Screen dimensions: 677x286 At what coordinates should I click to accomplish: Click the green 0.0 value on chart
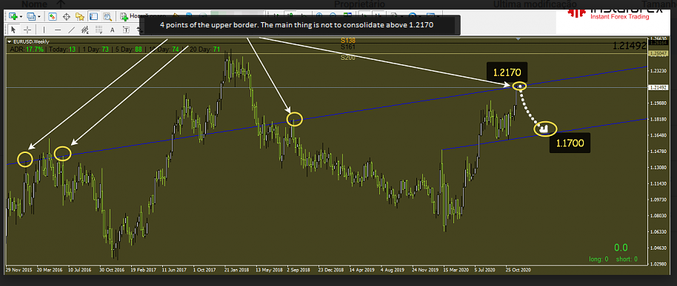point(621,248)
